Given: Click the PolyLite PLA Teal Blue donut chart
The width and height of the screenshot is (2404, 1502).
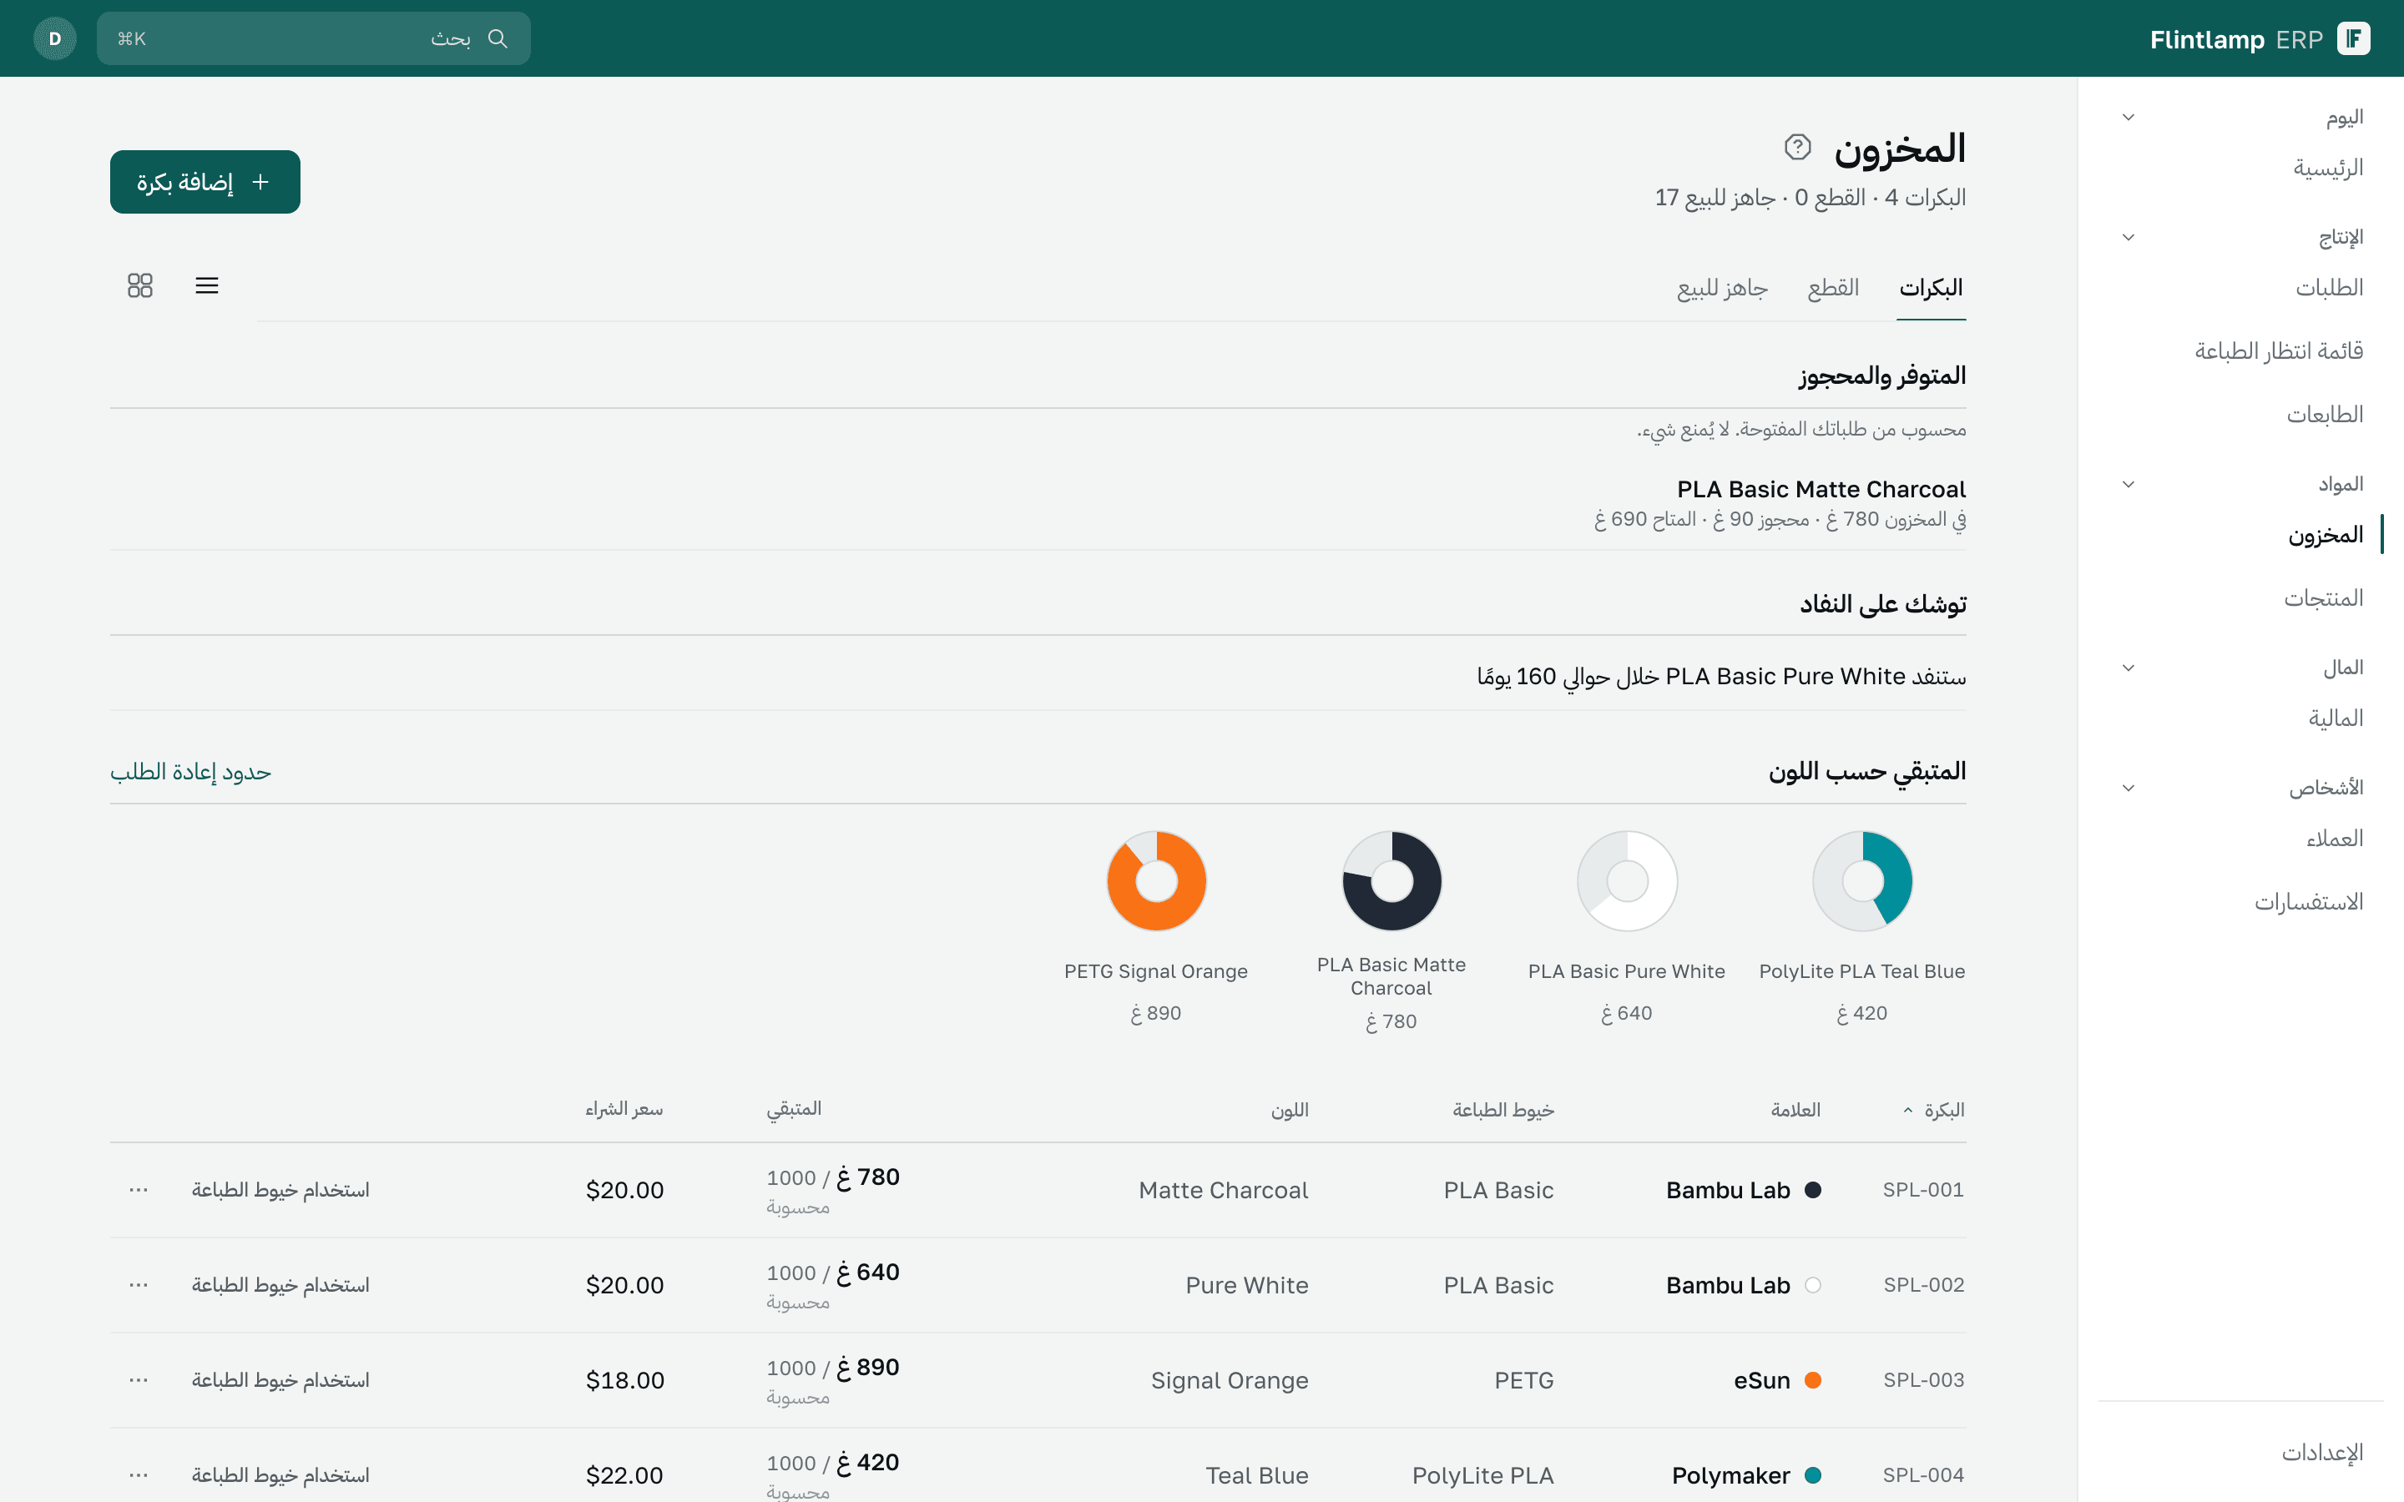Looking at the screenshot, I should tap(1862, 880).
